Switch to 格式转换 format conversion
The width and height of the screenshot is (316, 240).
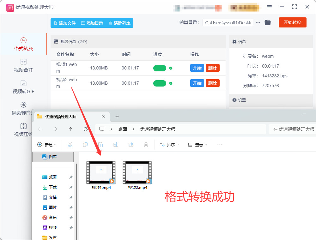click(23, 44)
